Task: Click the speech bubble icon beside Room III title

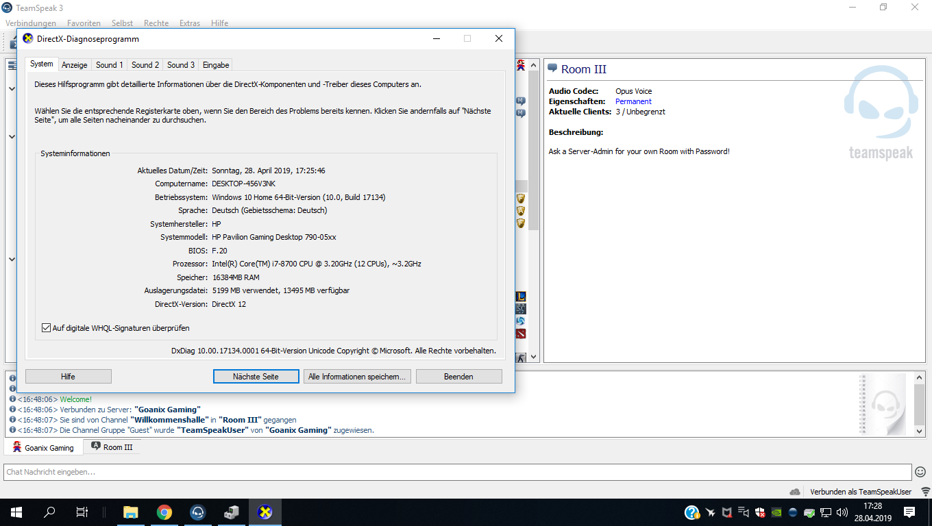Action: 552,68
